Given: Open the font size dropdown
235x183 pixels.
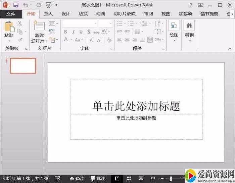Looking at the screenshot, I should point(110,24).
